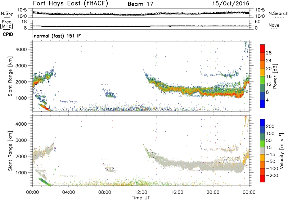Click the "12" label on Power colorbar
The image size is (288, 200).
click(269, 84)
